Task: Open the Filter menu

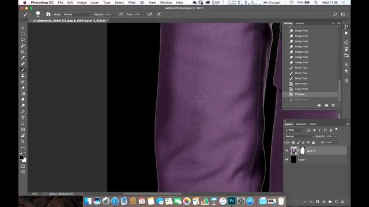Action: [132, 2]
